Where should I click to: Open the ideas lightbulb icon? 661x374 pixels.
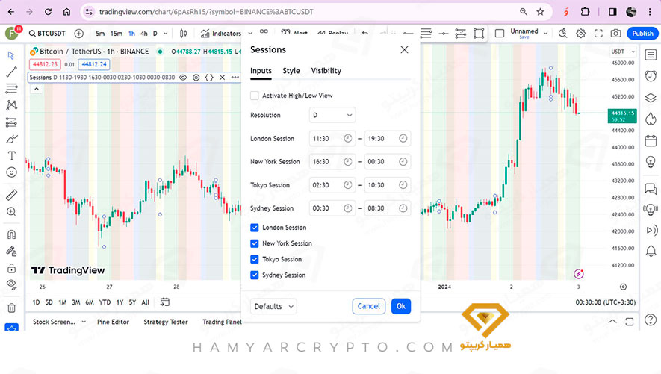coord(651,162)
